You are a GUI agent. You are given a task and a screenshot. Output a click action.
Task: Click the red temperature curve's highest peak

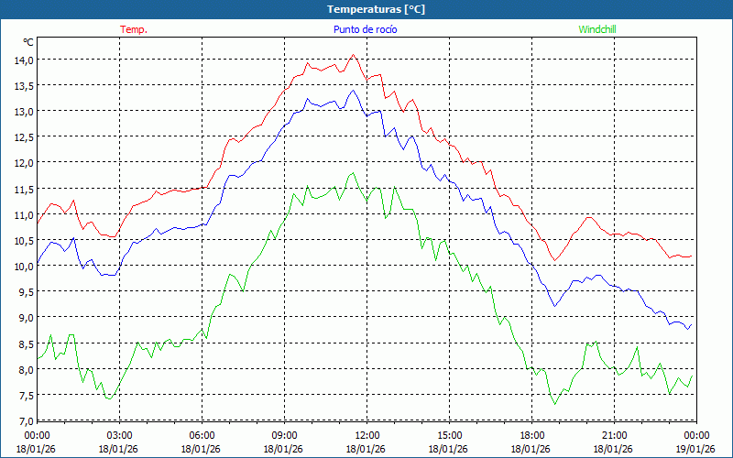tap(354, 55)
